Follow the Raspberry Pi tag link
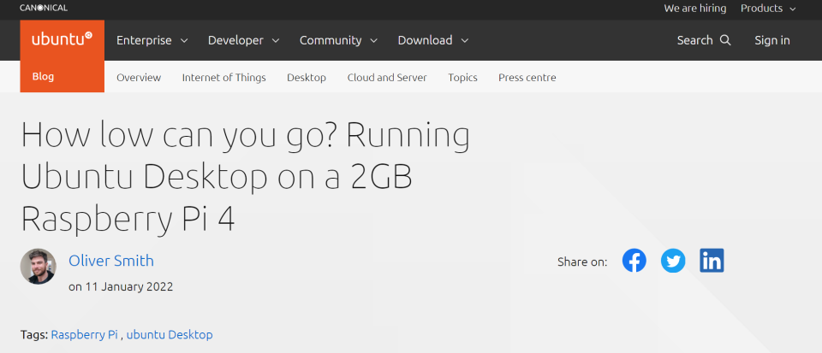The height and width of the screenshot is (353, 822). click(x=85, y=335)
